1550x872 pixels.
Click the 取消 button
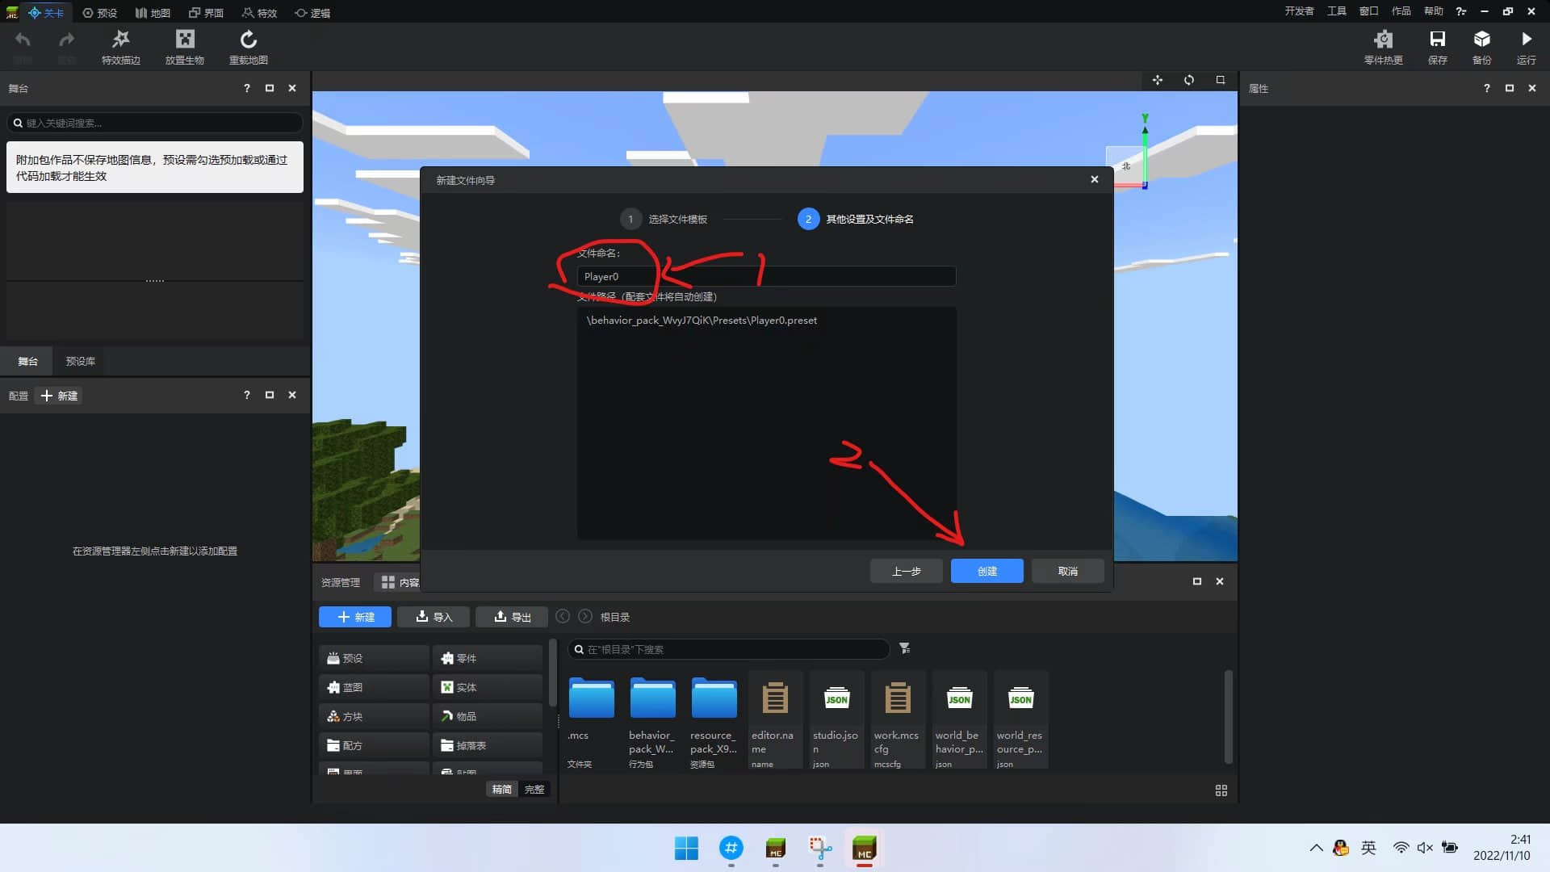tap(1068, 571)
